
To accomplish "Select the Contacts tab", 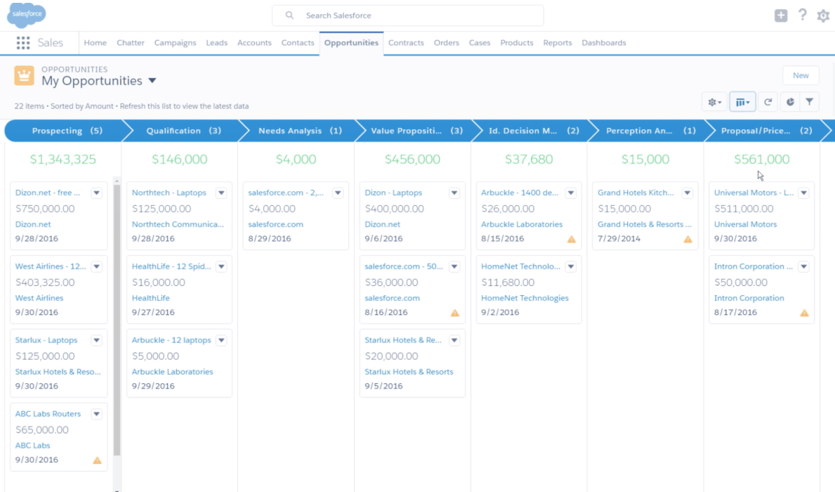I will point(298,43).
